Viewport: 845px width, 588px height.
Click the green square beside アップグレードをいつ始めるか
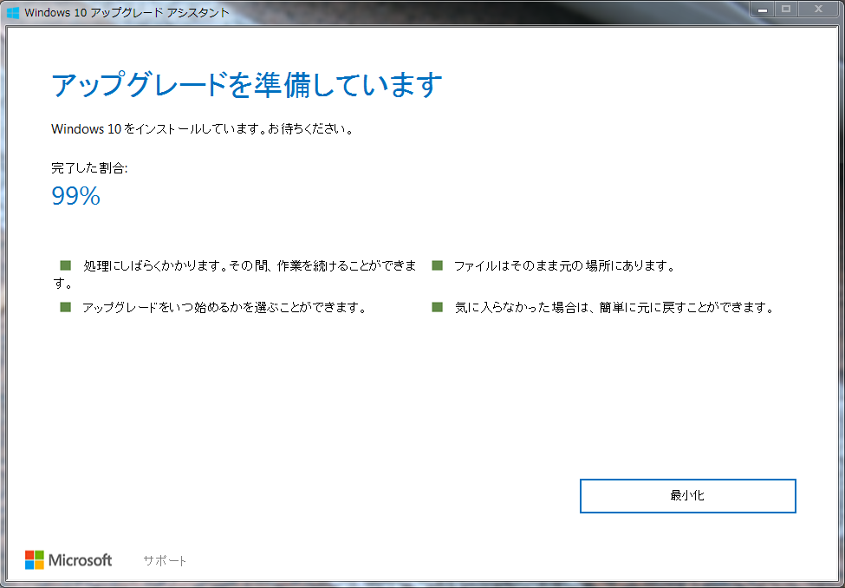(65, 307)
